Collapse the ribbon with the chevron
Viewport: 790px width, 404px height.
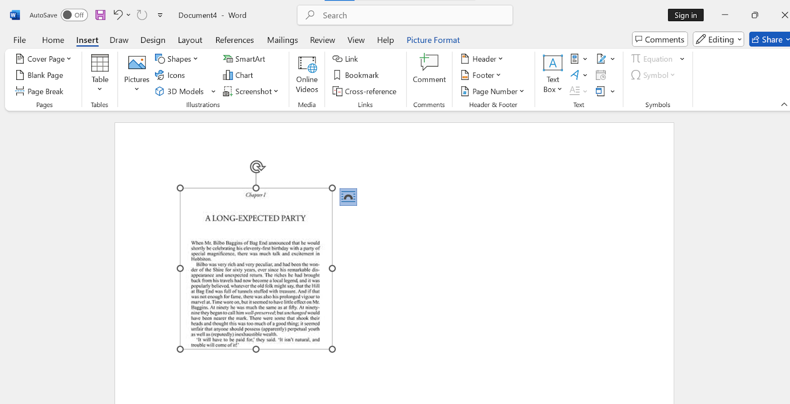click(x=784, y=105)
